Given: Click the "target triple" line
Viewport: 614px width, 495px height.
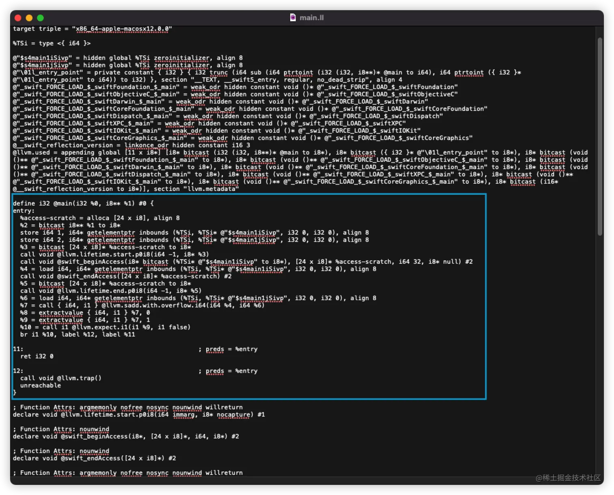Looking at the screenshot, I should (92, 29).
